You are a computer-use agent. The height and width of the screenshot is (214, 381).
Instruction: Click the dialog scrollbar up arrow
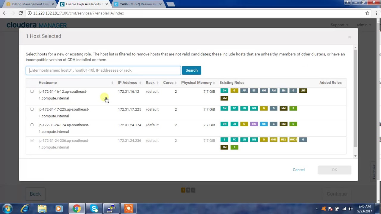[x=355, y=47]
